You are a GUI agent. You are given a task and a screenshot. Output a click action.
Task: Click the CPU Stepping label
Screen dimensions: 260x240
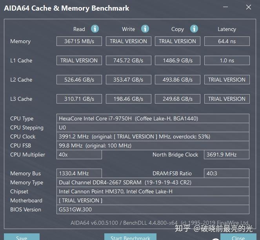(x=27, y=128)
